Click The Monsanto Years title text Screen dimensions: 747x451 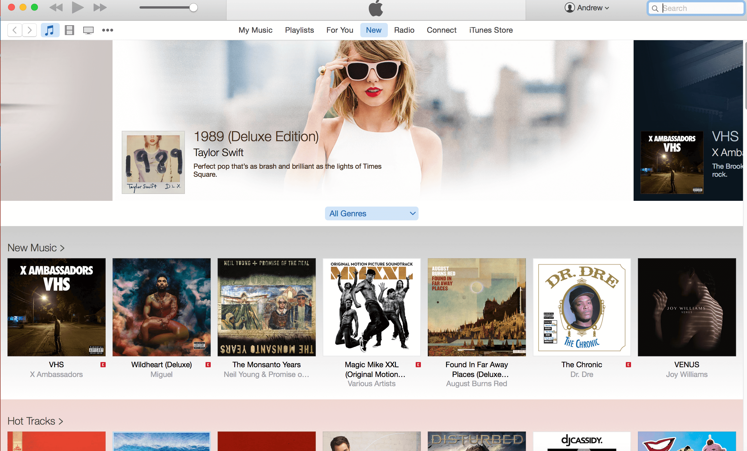(x=266, y=365)
